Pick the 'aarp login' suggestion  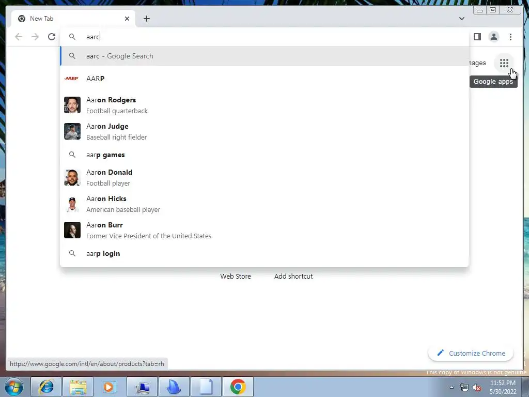tap(264, 253)
